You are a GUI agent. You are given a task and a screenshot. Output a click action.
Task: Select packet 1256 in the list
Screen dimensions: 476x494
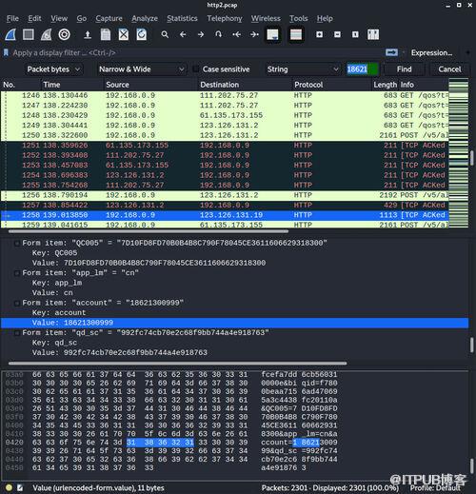point(225,195)
